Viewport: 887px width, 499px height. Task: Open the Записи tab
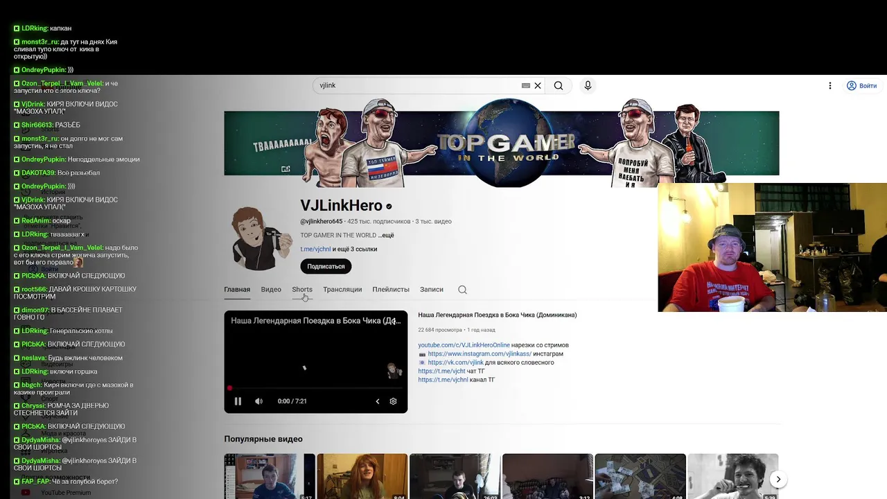click(432, 289)
